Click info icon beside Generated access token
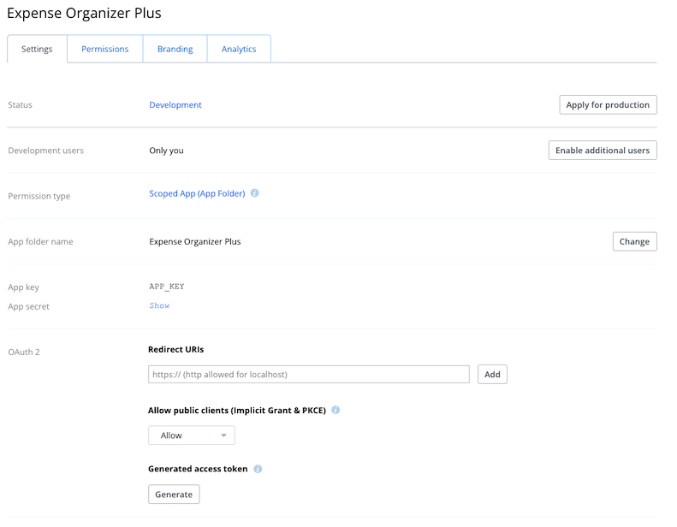 258,469
